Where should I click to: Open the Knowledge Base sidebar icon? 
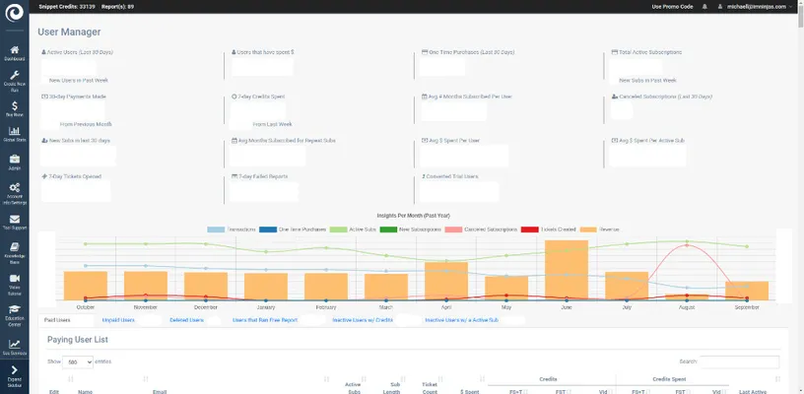pyautogui.click(x=14, y=253)
